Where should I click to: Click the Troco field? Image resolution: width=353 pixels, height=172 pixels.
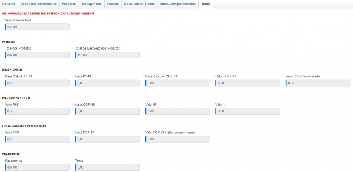pos(107,167)
